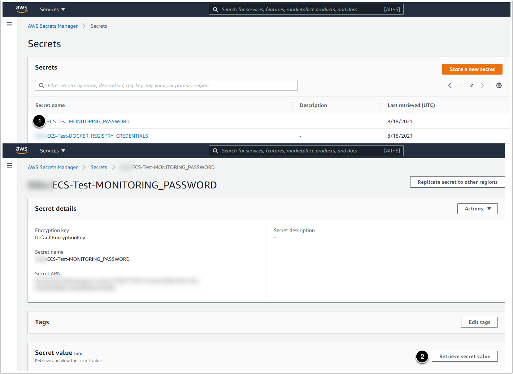Screen dimensions: 513x374
Task: Open the Info link beside Secret value
Action: point(78,353)
